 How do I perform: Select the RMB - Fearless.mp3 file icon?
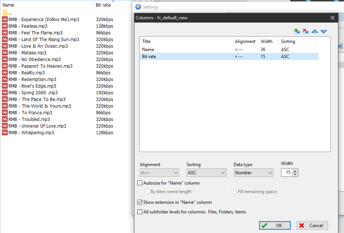click(5, 26)
